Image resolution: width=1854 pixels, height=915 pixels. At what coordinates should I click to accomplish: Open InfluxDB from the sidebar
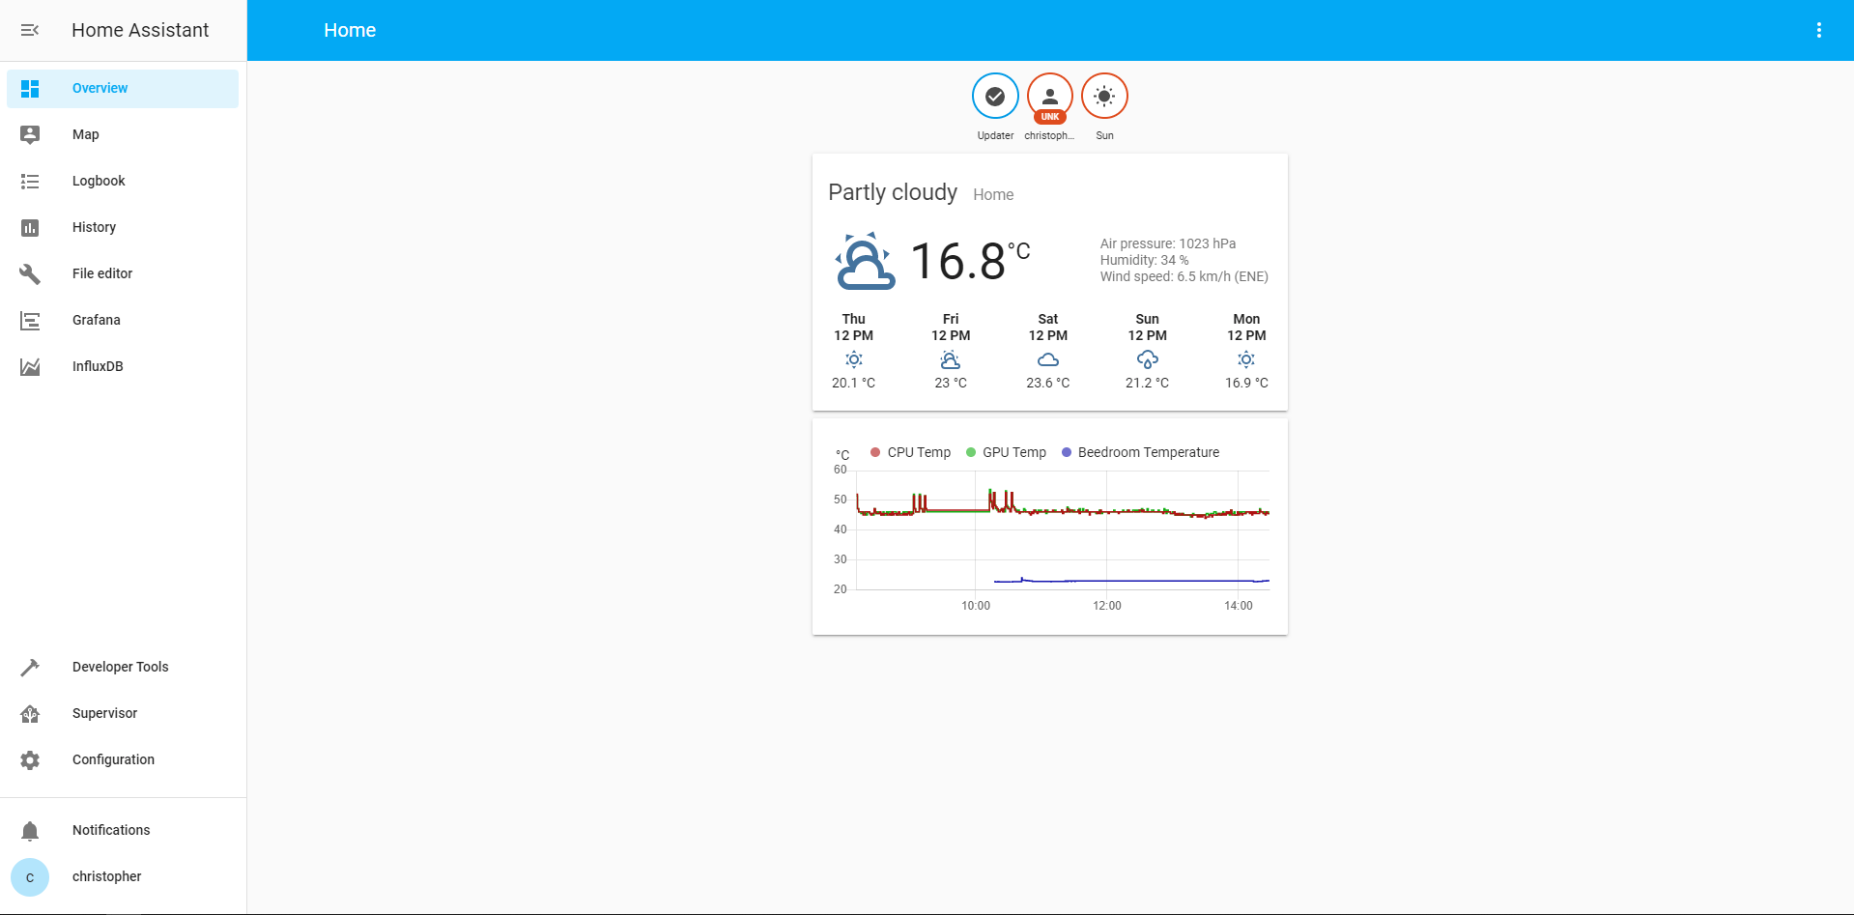point(98,366)
